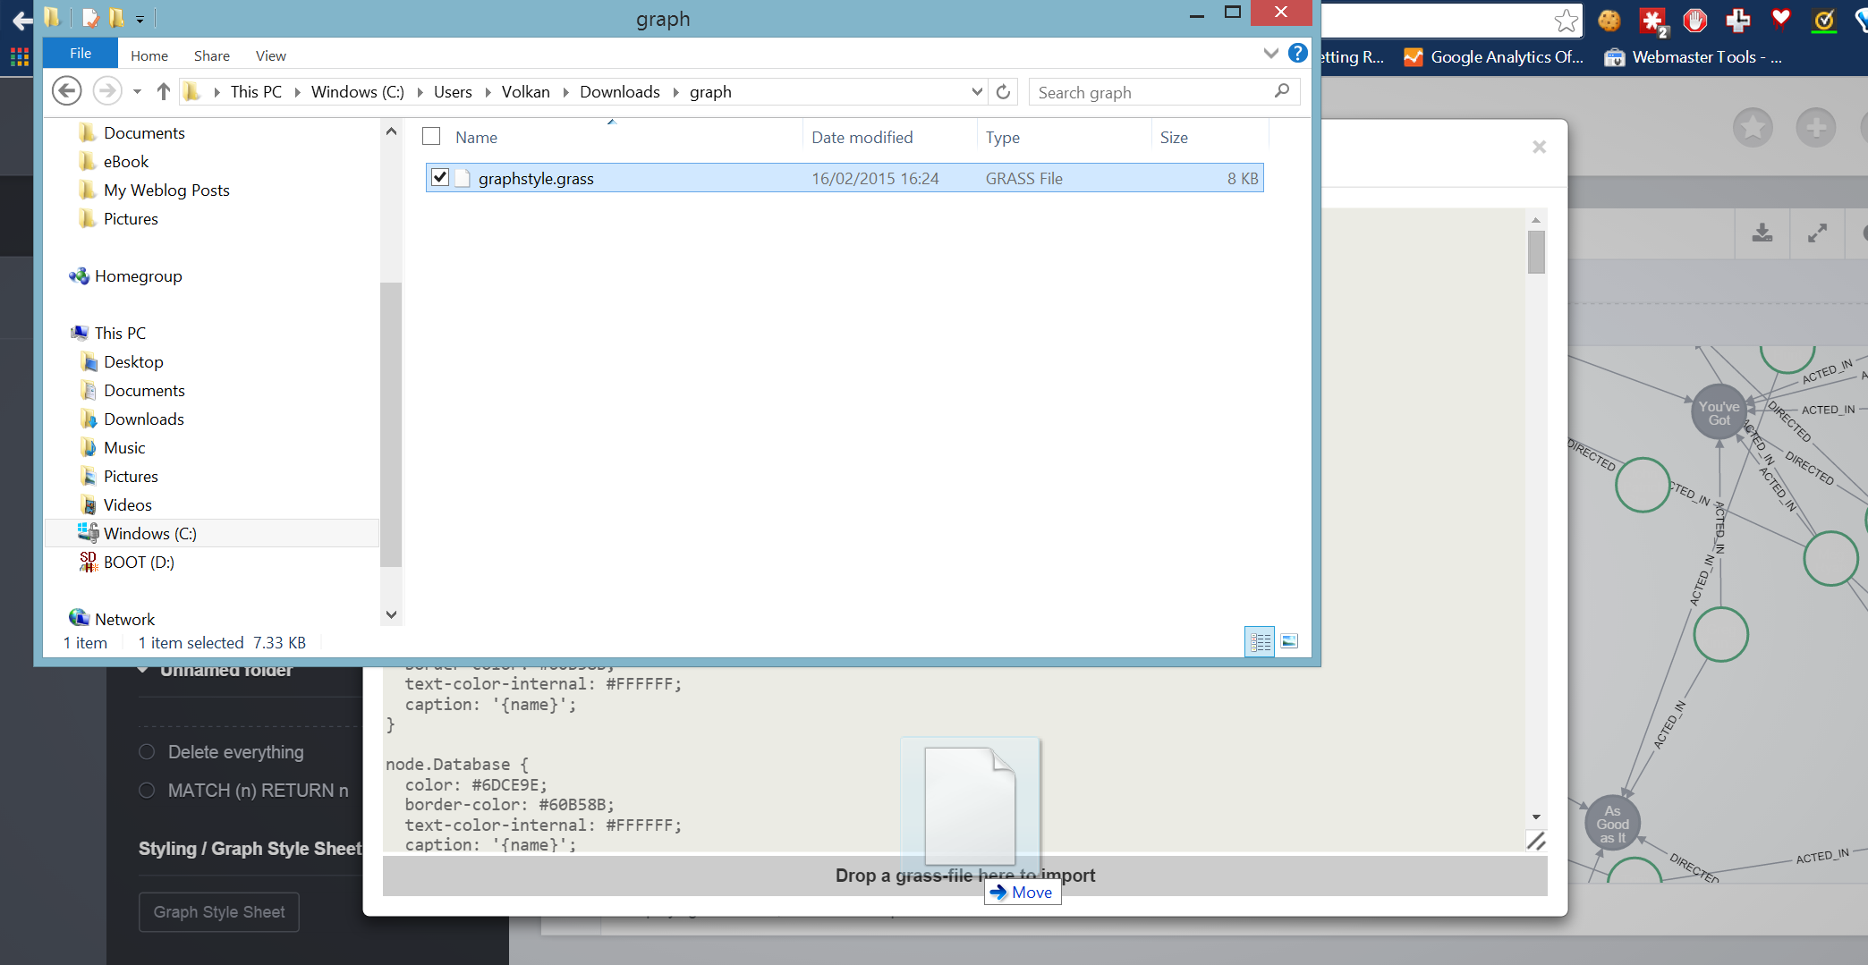The width and height of the screenshot is (1868, 965).
Task: Click the fullscreen expand icon in Neo4j panel
Action: point(1817,233)
